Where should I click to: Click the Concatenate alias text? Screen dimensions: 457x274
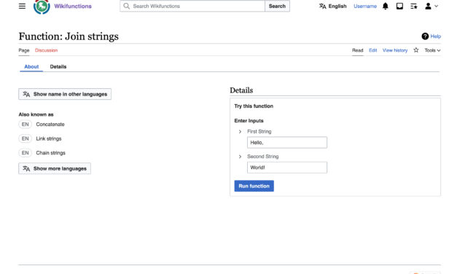(50, 124)
